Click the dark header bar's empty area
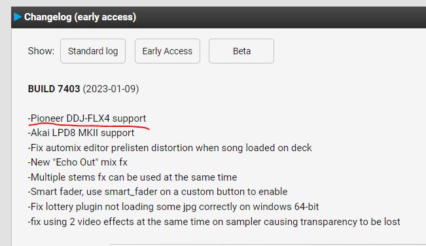 tap(280, 17)
